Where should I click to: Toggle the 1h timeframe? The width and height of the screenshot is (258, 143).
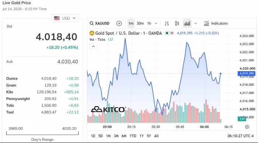(149, 23)
